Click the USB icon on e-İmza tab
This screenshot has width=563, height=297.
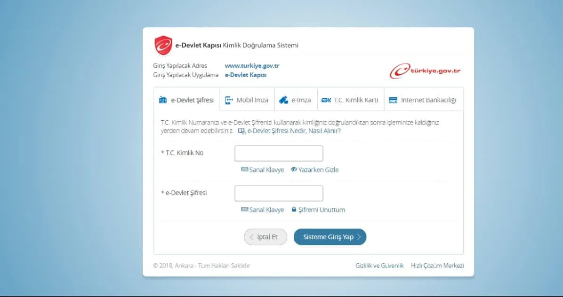tap(283, 100)
